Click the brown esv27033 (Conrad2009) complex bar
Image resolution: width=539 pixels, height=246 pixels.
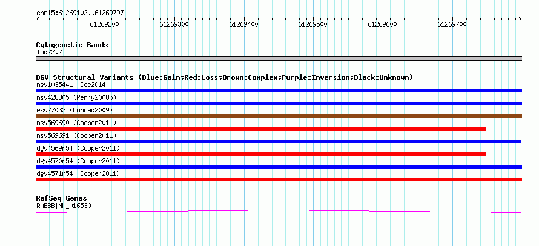coord(279,116)
